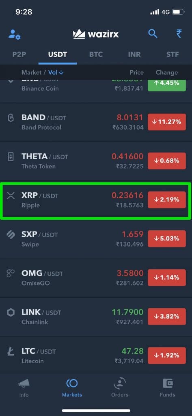
Task: Open the Info megaphone icon
Action: click(x=24, y=383)
